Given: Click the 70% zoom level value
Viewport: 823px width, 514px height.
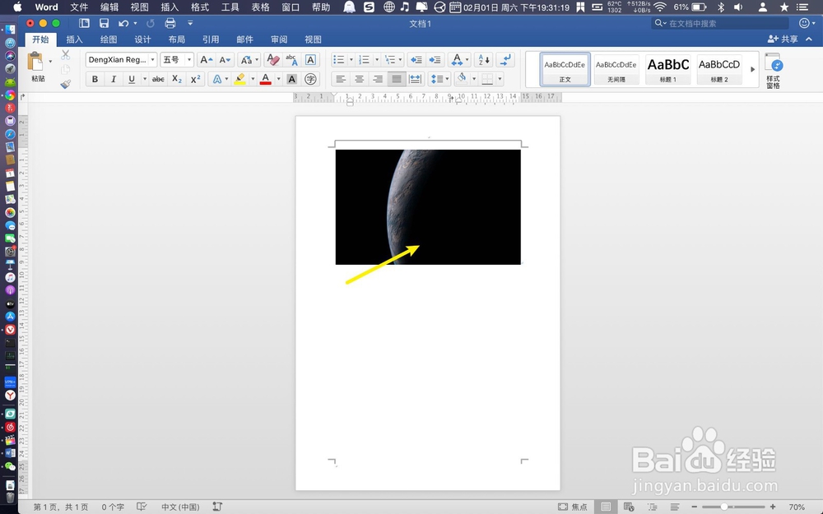Looking at the screenshot, I should point(797,507).
